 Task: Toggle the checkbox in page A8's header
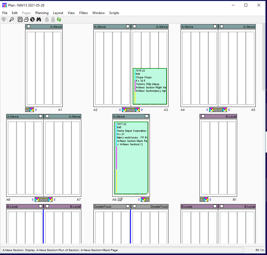pos(146,116)
